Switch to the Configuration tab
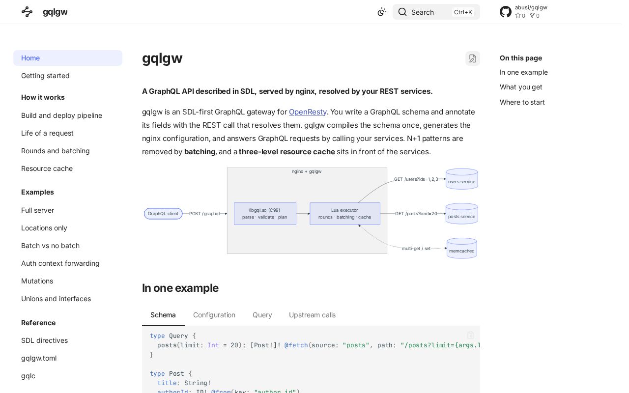 click(x=214, y=315)
